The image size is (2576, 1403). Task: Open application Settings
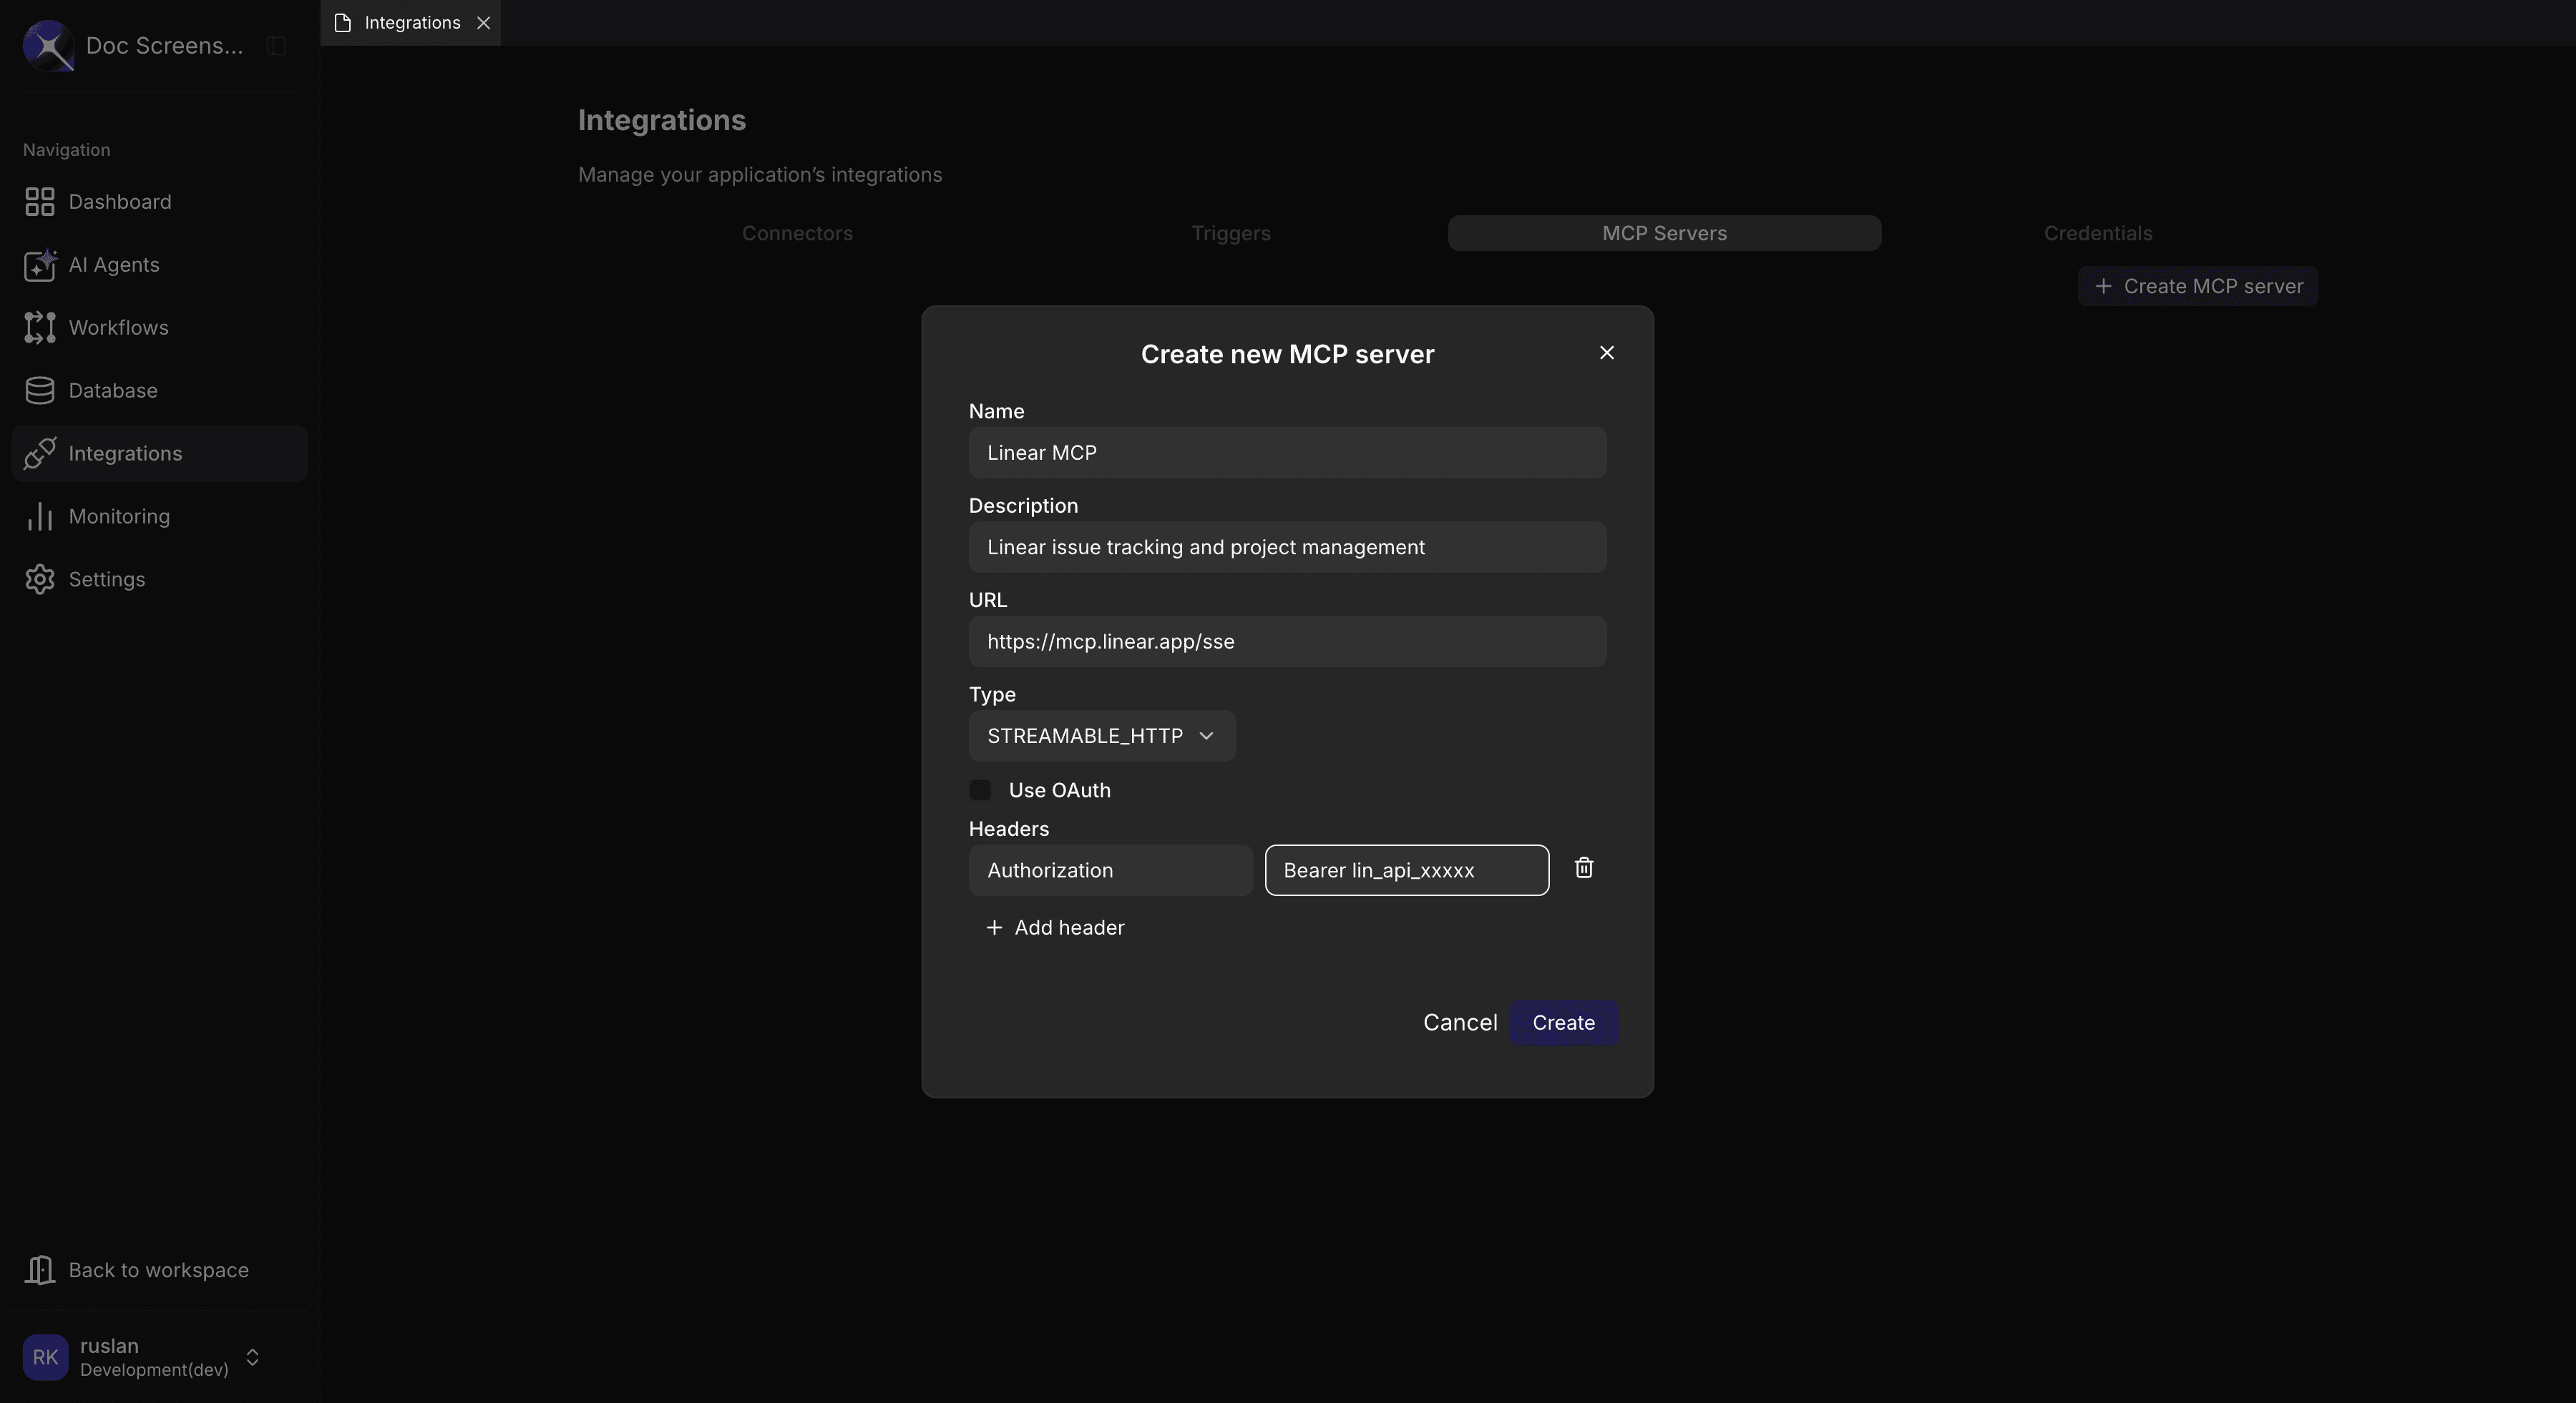[x=106, y=579]
